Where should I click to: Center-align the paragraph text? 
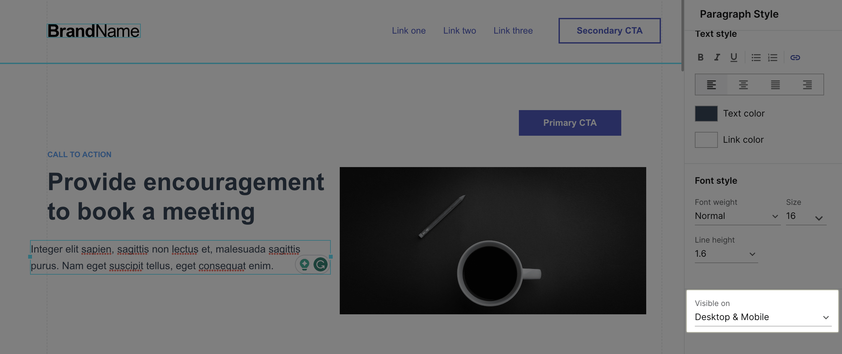click(x=743, y=85)
